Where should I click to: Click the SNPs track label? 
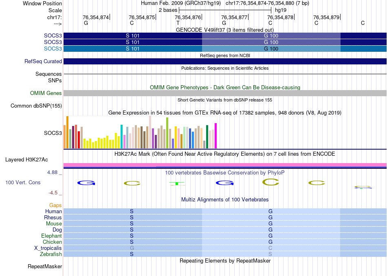pos(55,80)
